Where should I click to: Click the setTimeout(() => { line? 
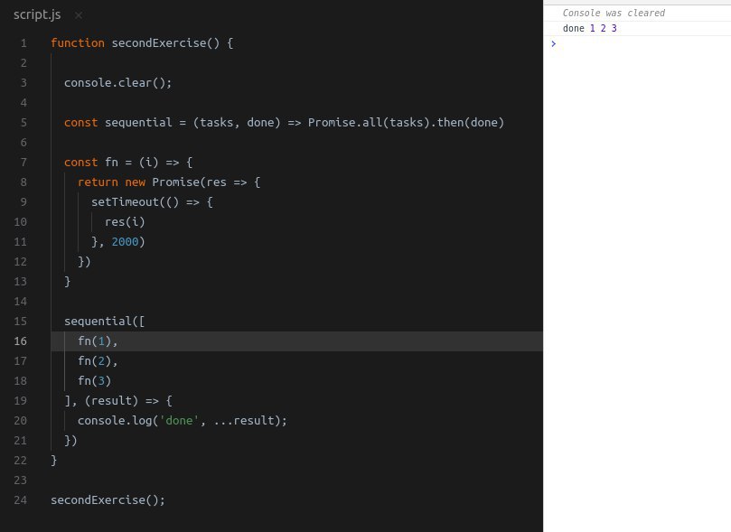[x=152, y=202]
